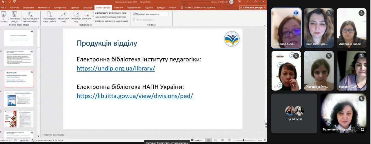Switch to Reading view icon
The height and width of the screenshot is (144, 371).
point(222,140)
